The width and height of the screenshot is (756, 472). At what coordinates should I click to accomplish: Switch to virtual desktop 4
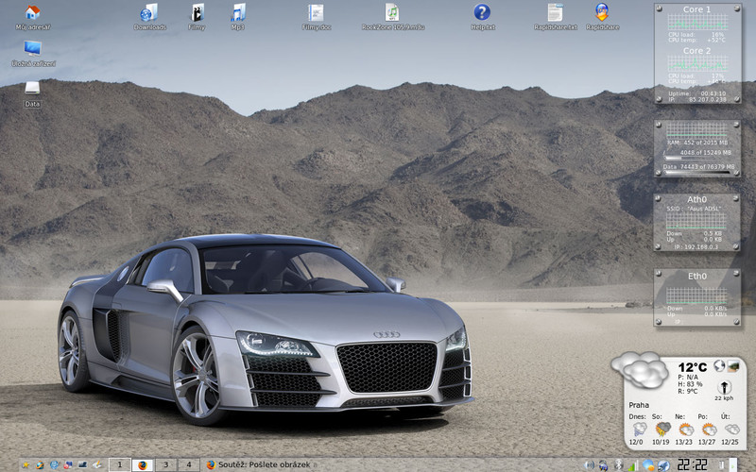click(188, 464)
